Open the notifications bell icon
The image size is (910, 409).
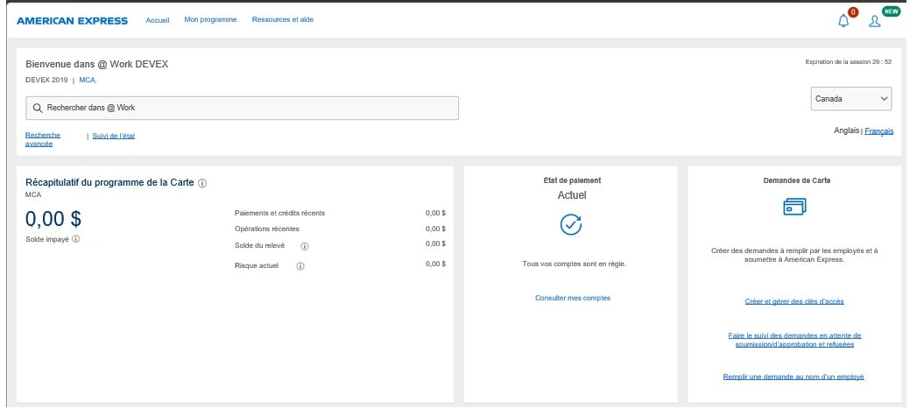[844, 21]
